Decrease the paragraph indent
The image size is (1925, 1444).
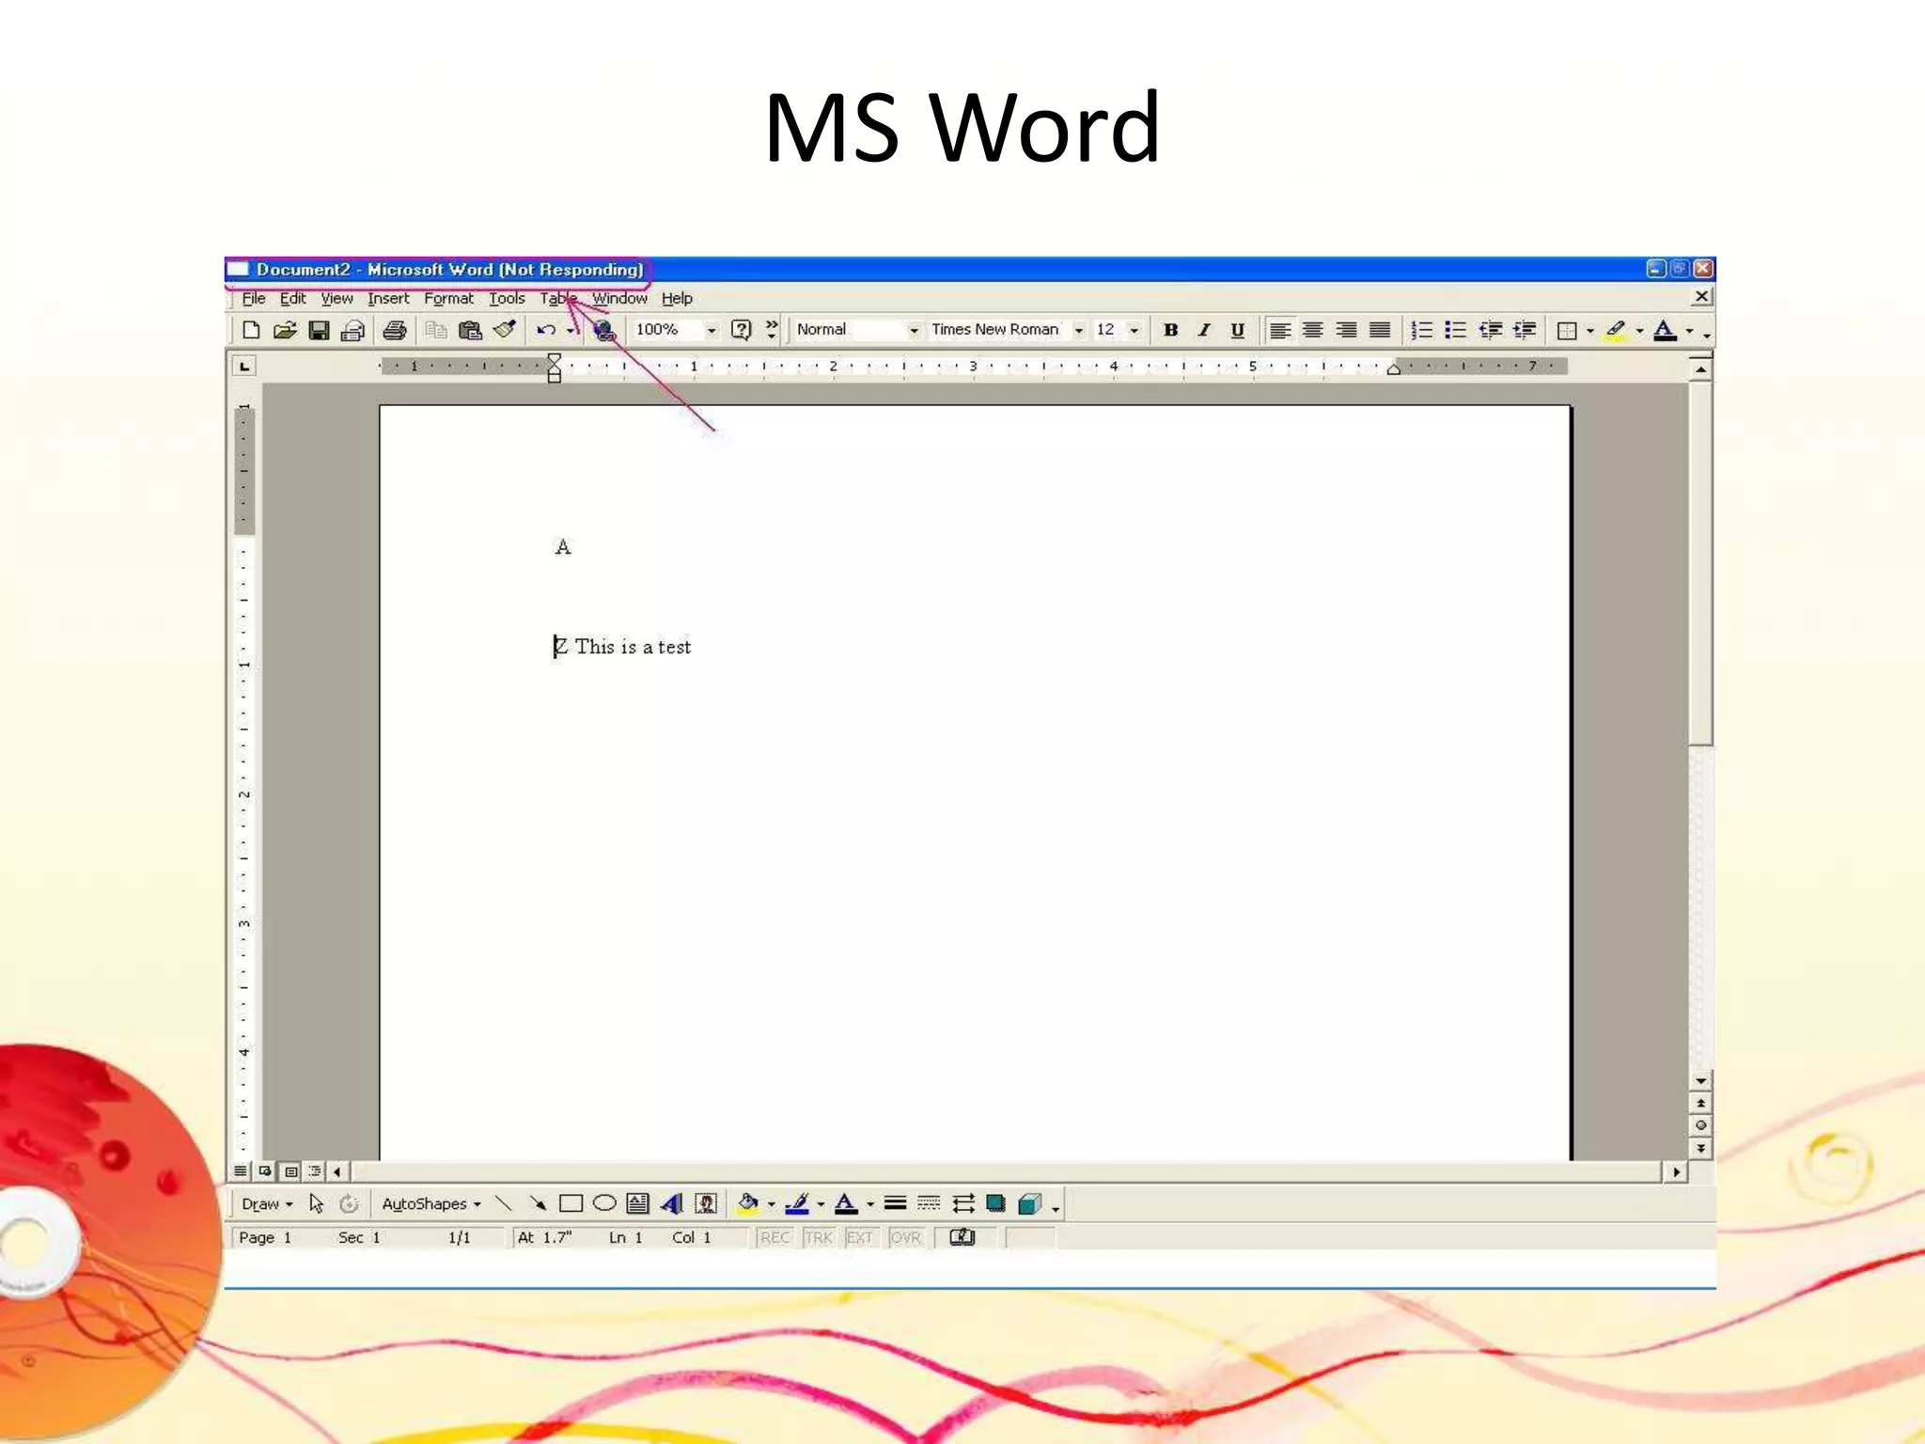tap(1491, 330)
